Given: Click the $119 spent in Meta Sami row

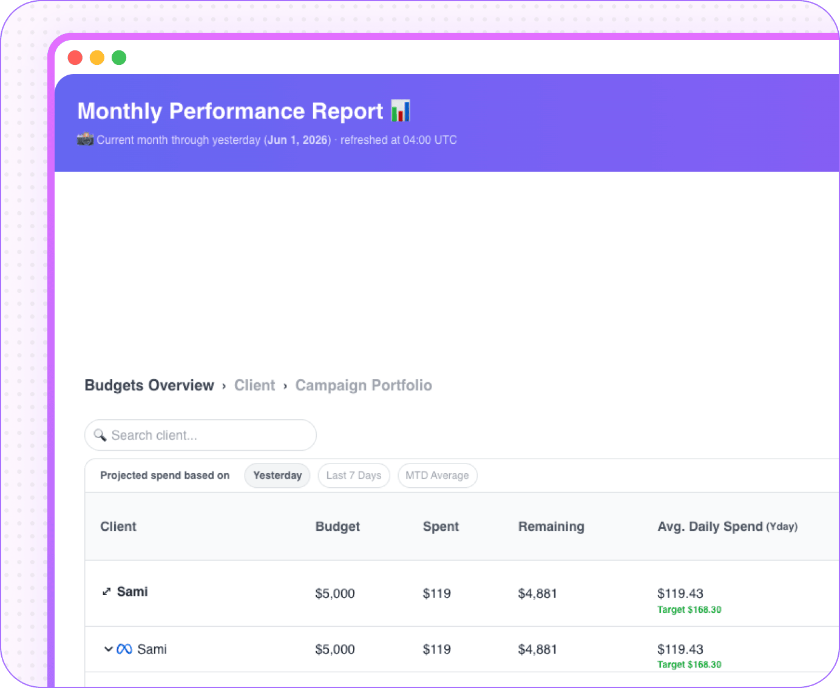Looking at the screenshot, I should pos(437,649).
